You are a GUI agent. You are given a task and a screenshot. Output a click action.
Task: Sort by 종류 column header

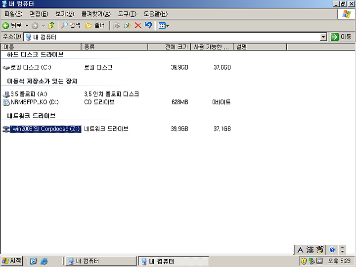pos(115,47)
